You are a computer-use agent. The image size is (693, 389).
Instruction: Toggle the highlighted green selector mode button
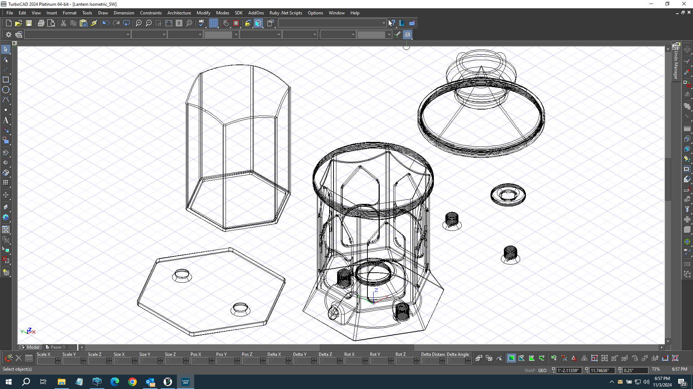point(511,358)
